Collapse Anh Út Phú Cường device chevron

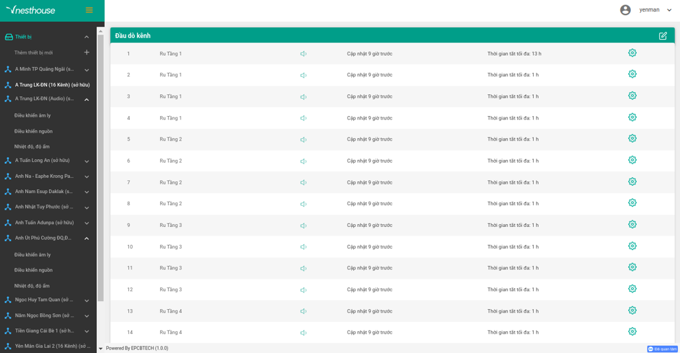(x=87, y=238)
